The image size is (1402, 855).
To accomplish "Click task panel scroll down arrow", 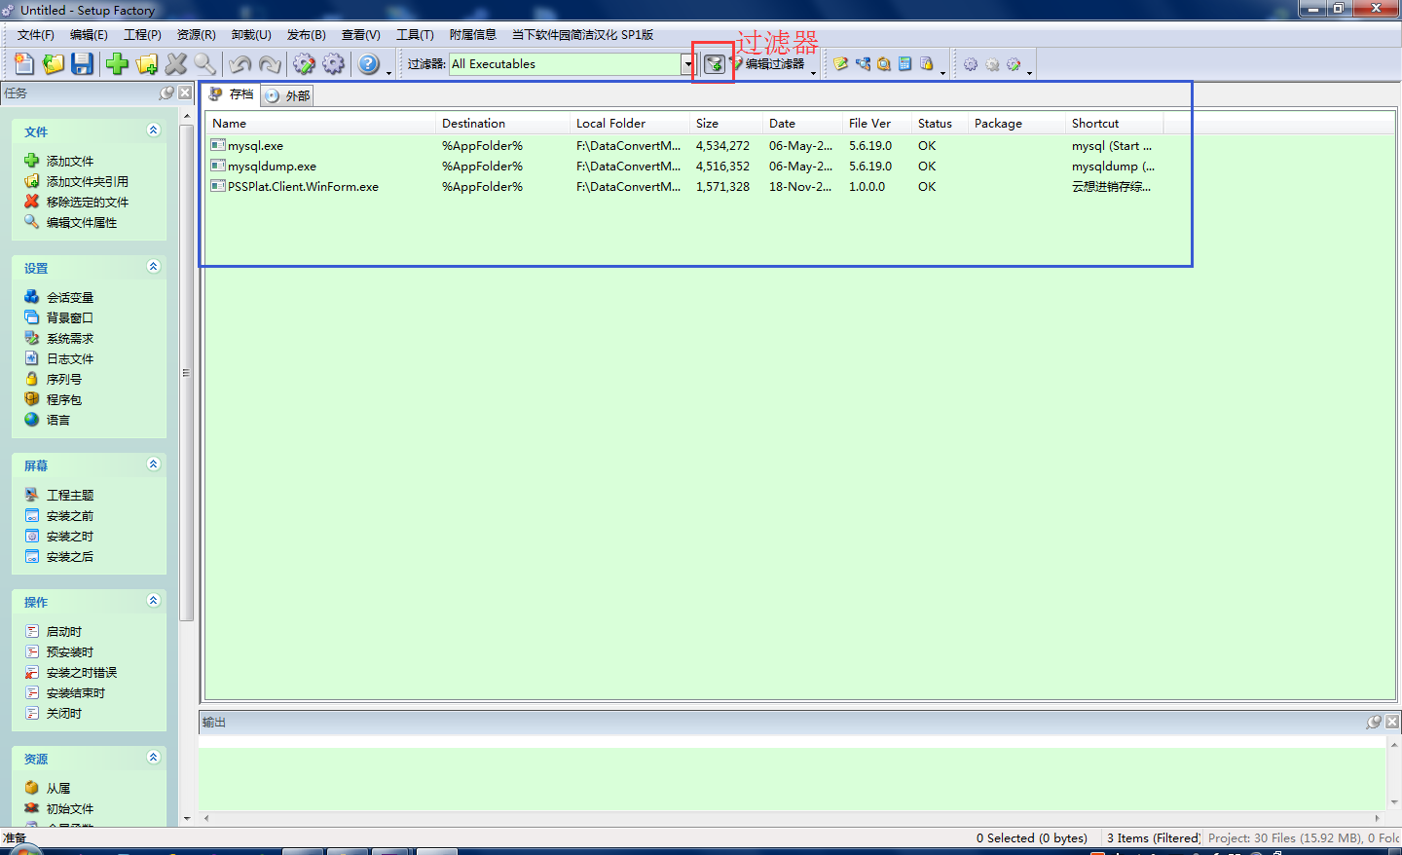I will (x=187, y=819).
